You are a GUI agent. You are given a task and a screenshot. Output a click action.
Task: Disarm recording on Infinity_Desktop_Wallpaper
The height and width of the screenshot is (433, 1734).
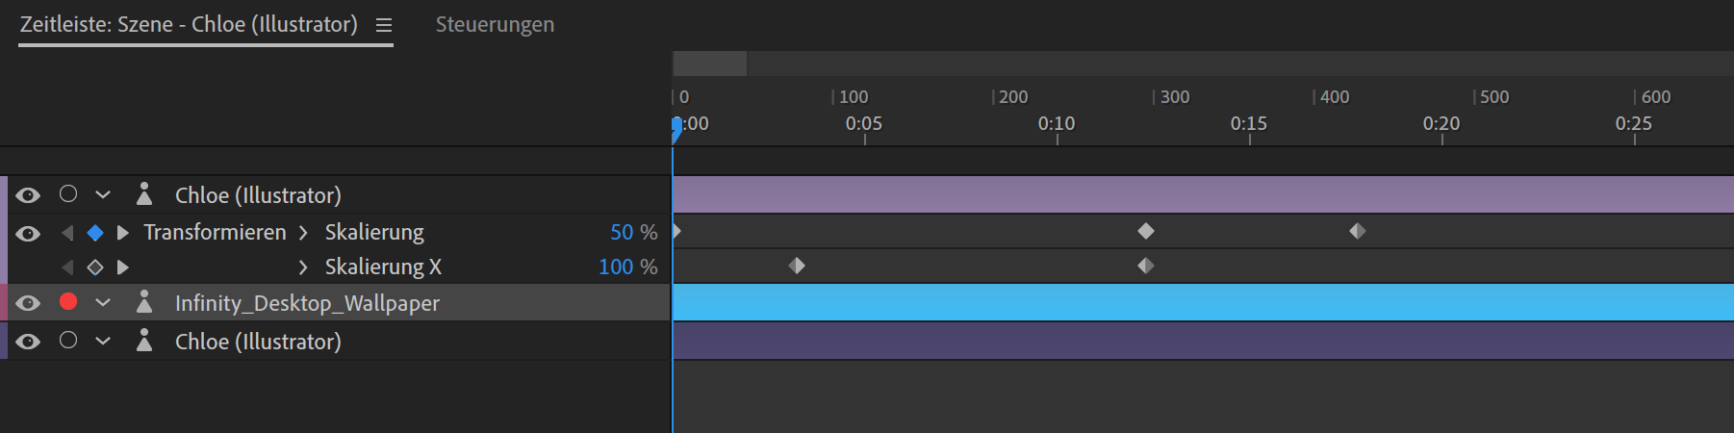click(x=68, y=302)
